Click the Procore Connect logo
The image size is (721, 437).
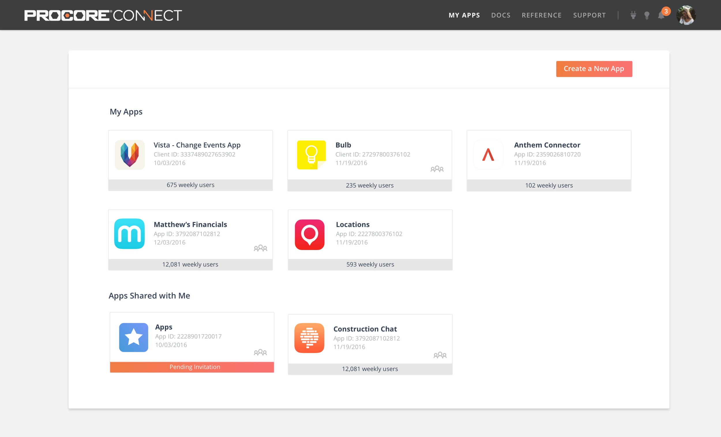103,15
